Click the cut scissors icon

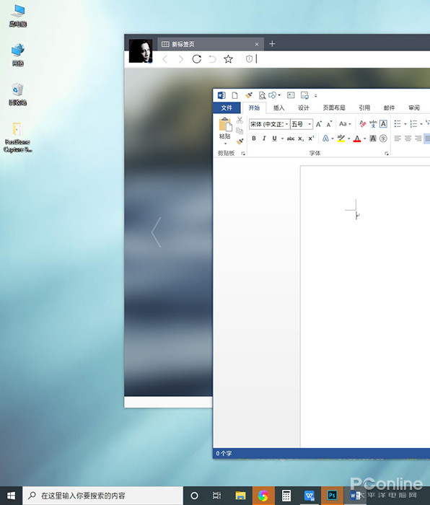click(x=240, y=120)
